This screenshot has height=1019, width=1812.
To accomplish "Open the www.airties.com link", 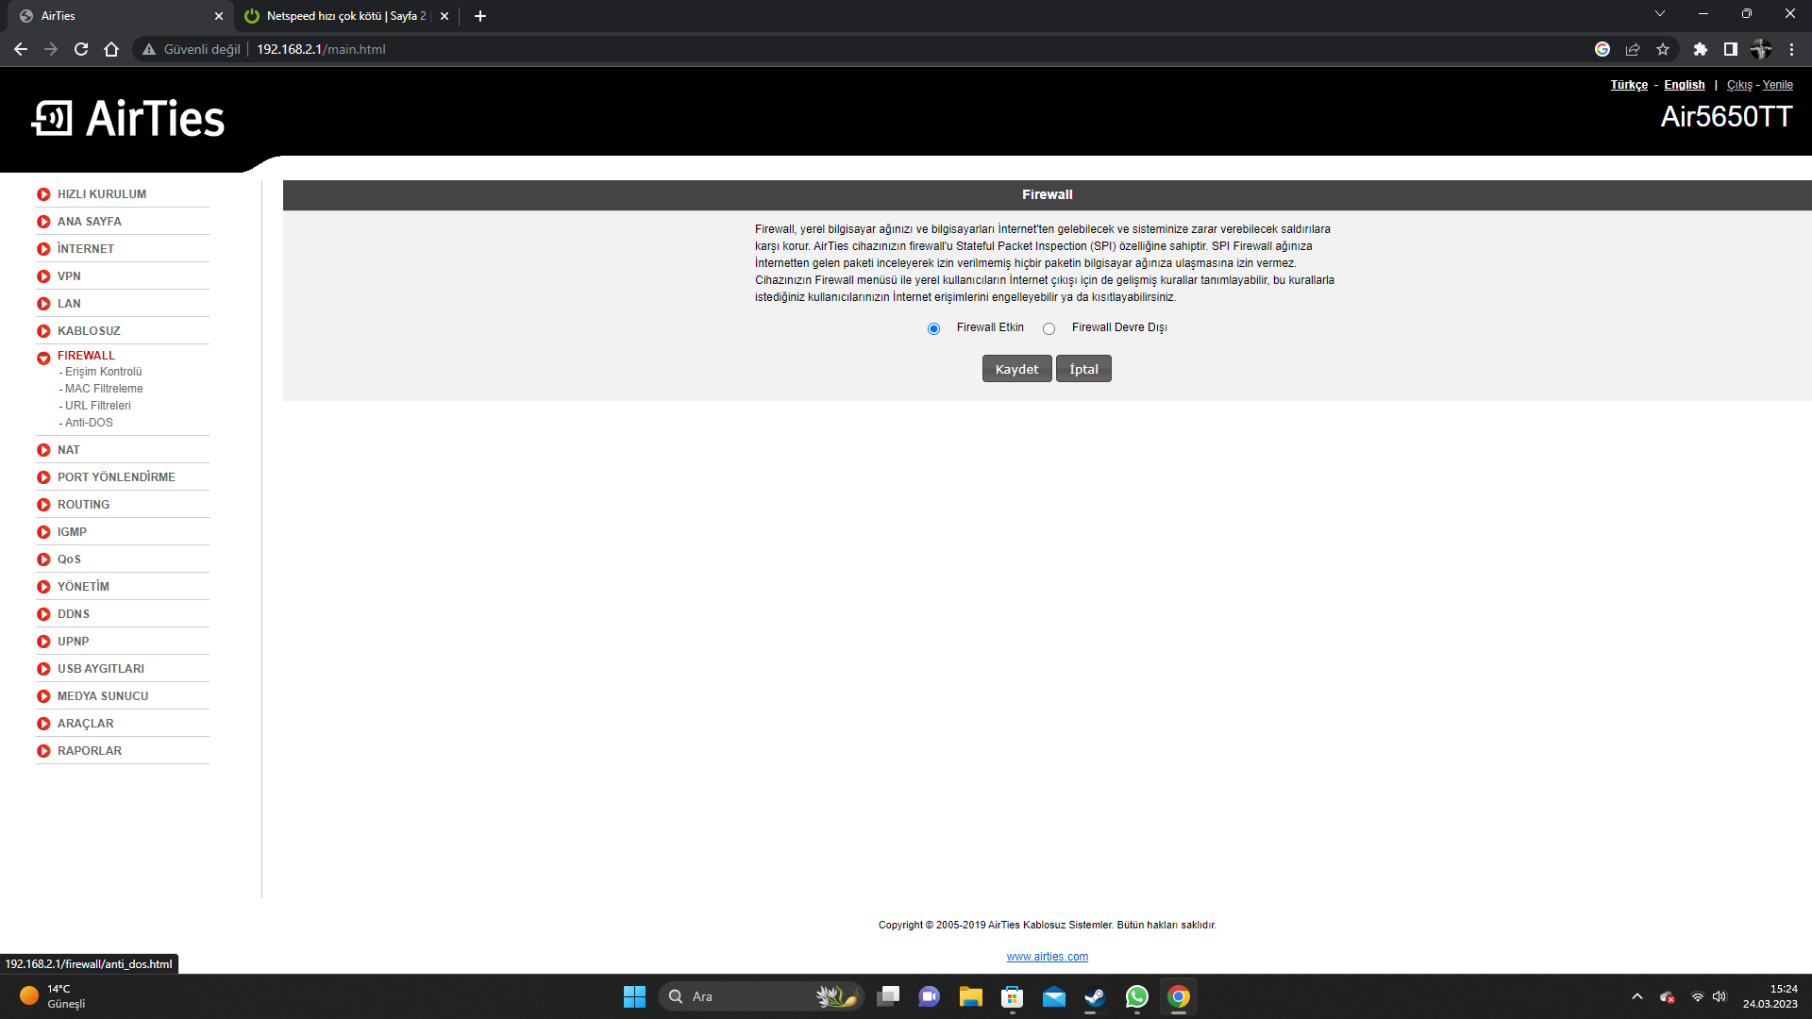I will tap(1047, 957).
